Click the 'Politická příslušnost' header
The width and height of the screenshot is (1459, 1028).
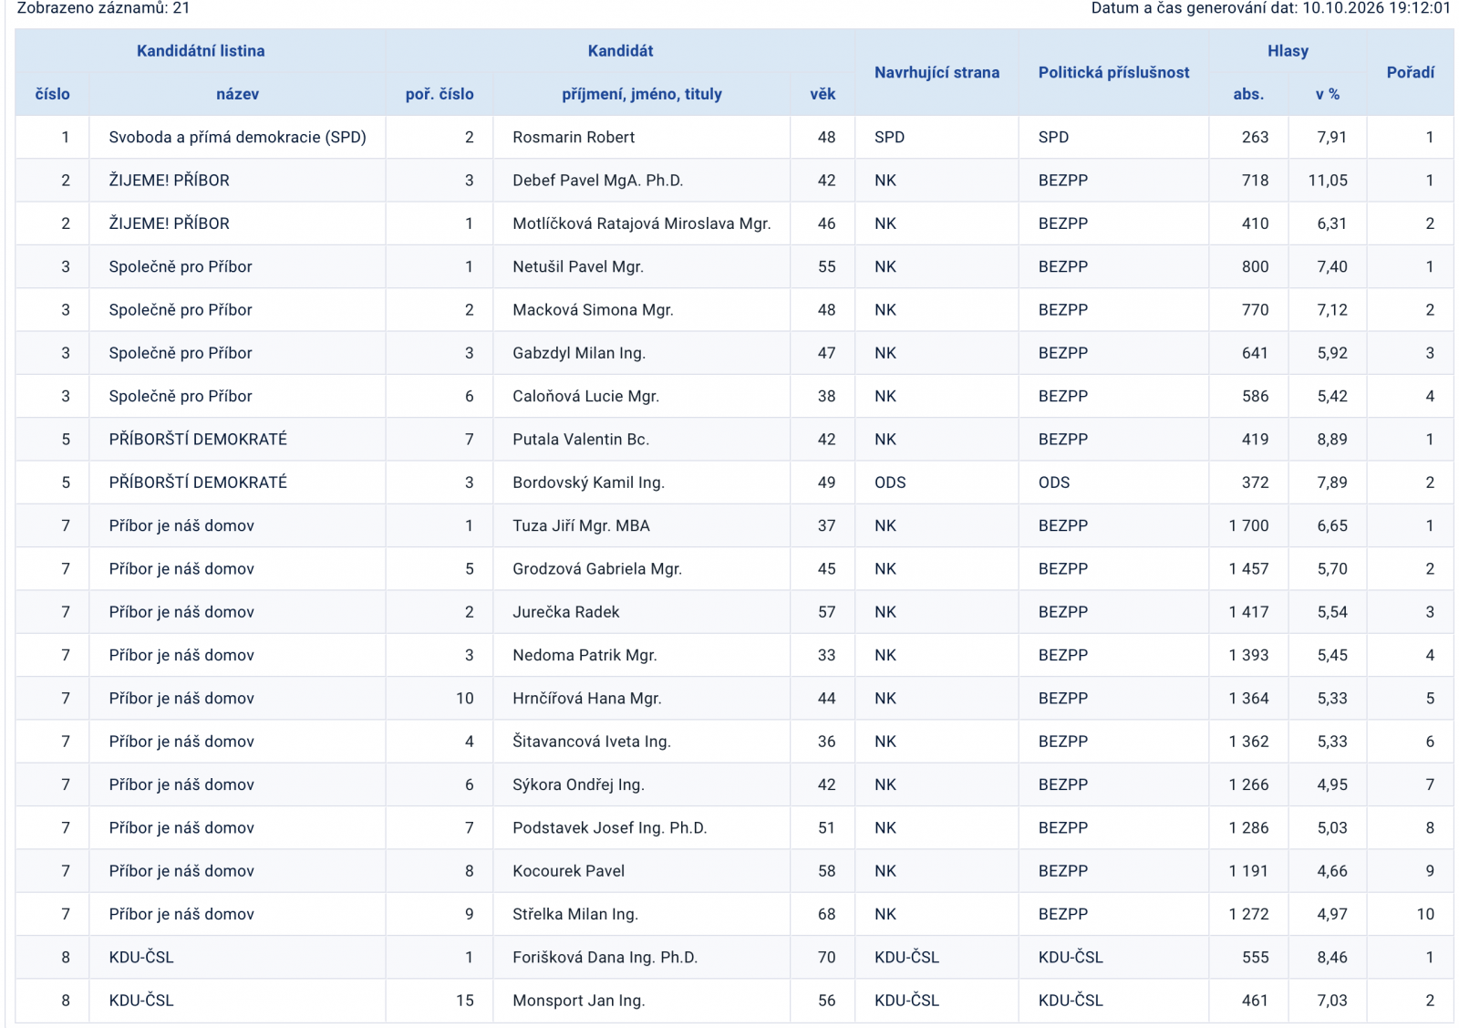[1113, 72]
